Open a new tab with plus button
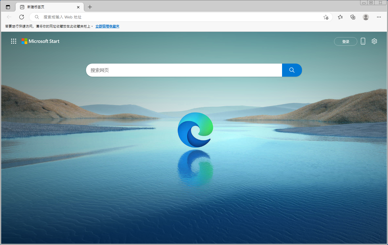388x245 pixels. point(90,7)
